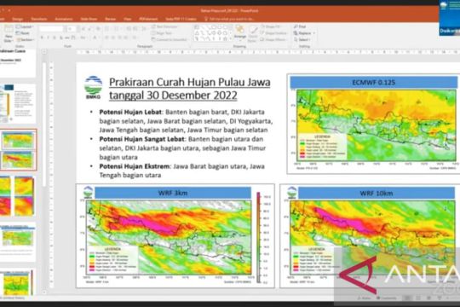
Task: Select the BMKG logo on the slide
Action: point(94,87)
